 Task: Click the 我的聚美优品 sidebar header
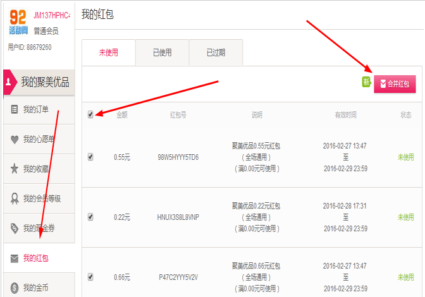(39, 82)
